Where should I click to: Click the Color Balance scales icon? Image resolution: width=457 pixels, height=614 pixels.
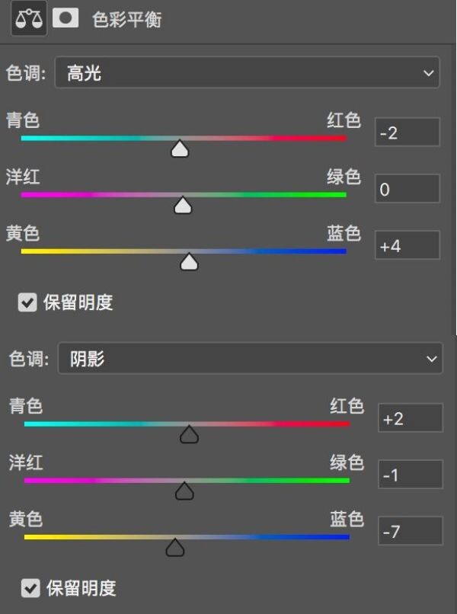29,18
